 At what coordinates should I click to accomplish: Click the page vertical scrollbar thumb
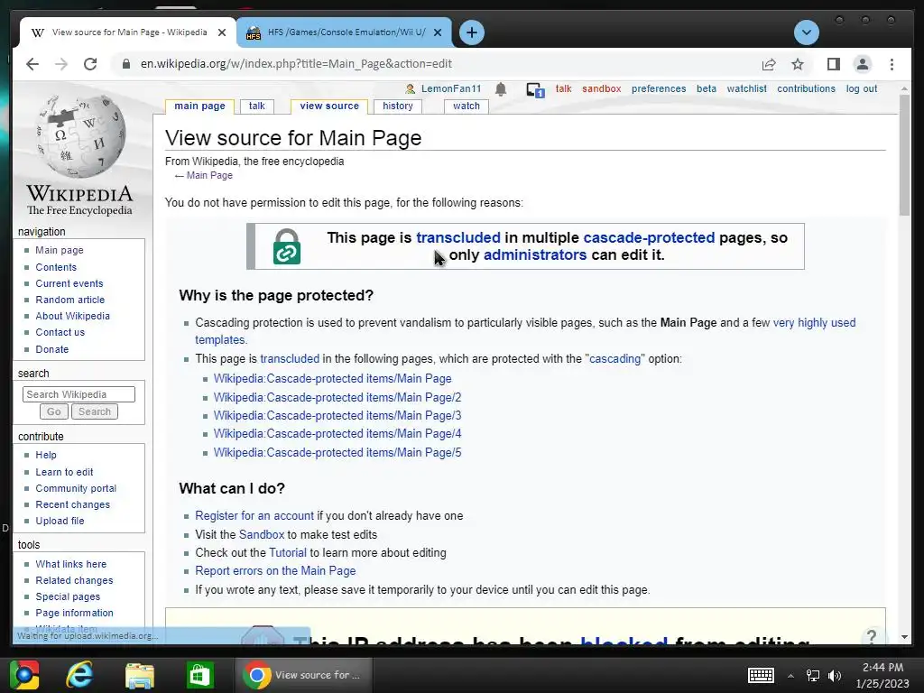click(904, 154)
